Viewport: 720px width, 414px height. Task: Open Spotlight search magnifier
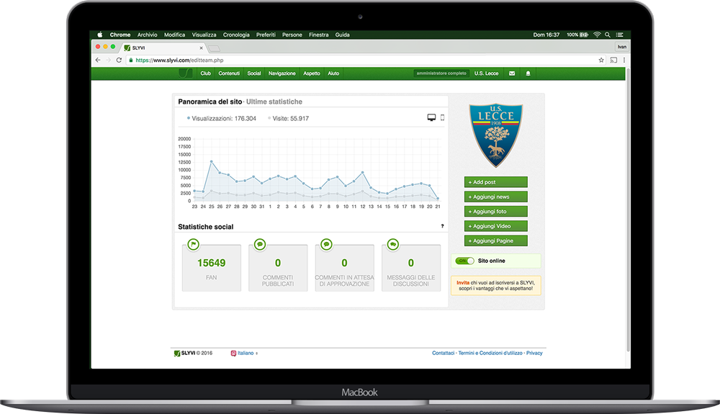point(608,35)
